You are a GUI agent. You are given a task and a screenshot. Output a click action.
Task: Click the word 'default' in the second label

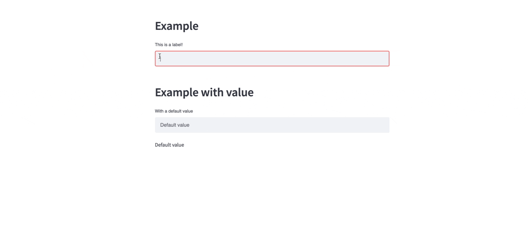175,111
